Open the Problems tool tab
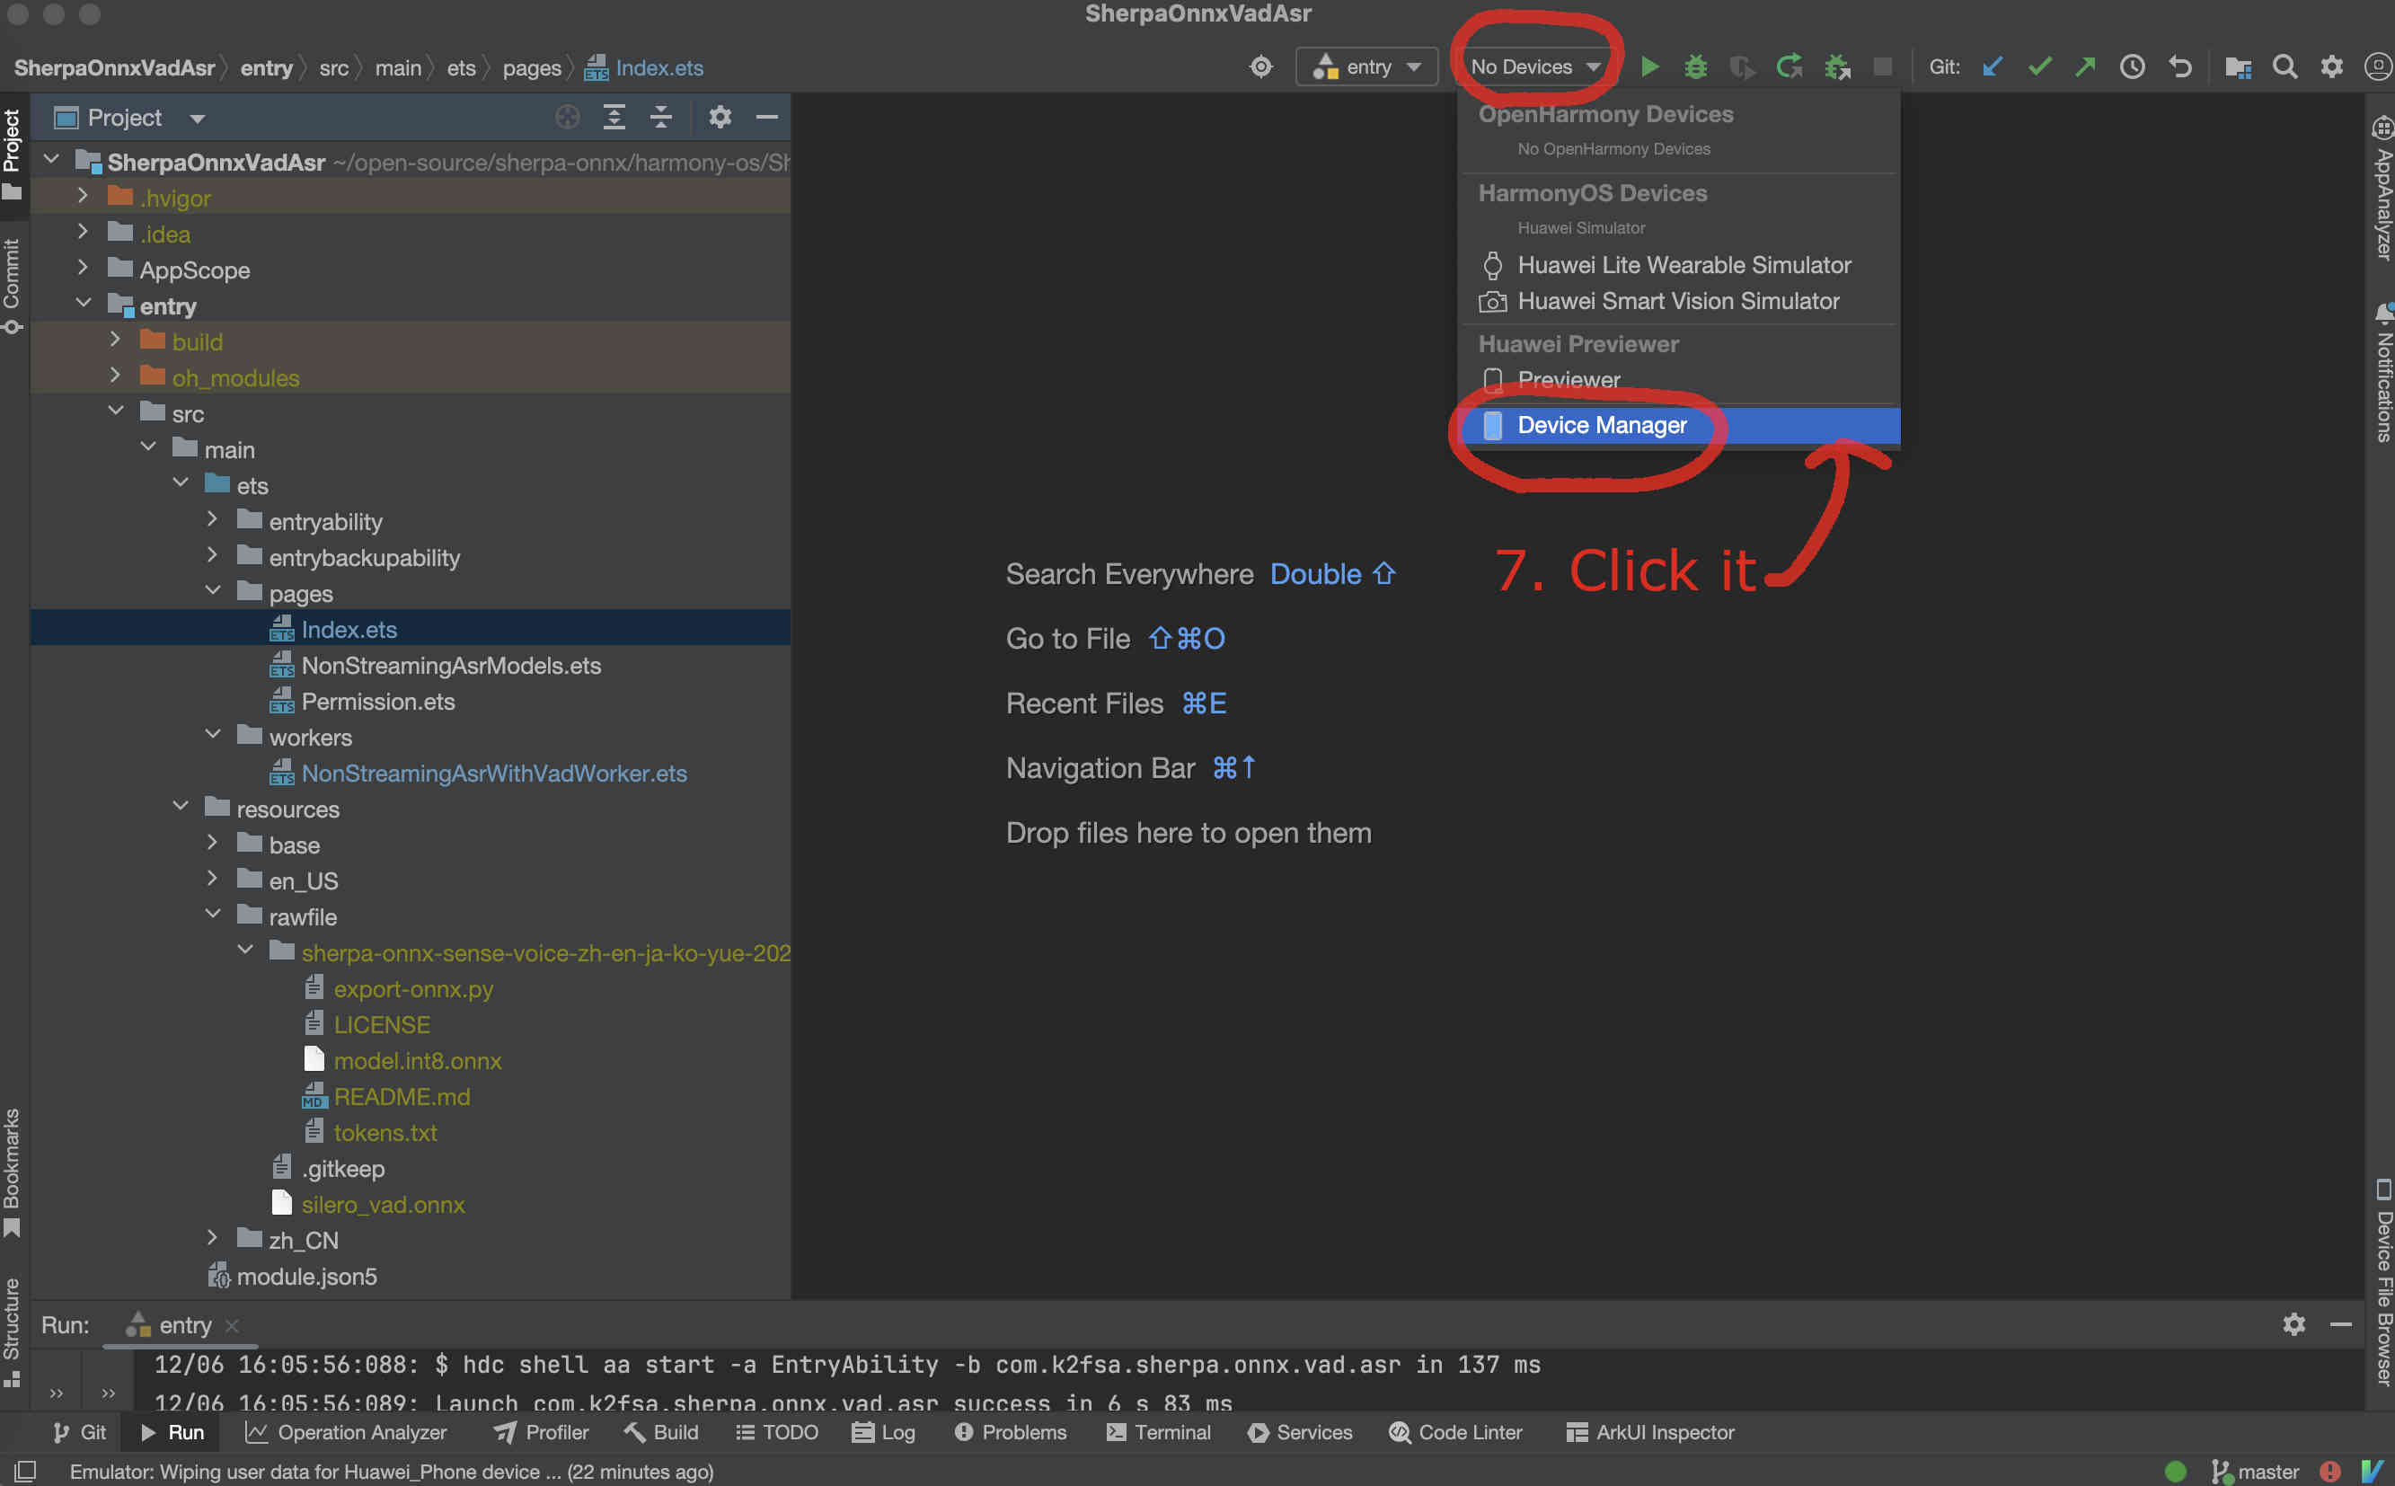Viewport: 2395px width, 1486px height. pos(1011,1433)
